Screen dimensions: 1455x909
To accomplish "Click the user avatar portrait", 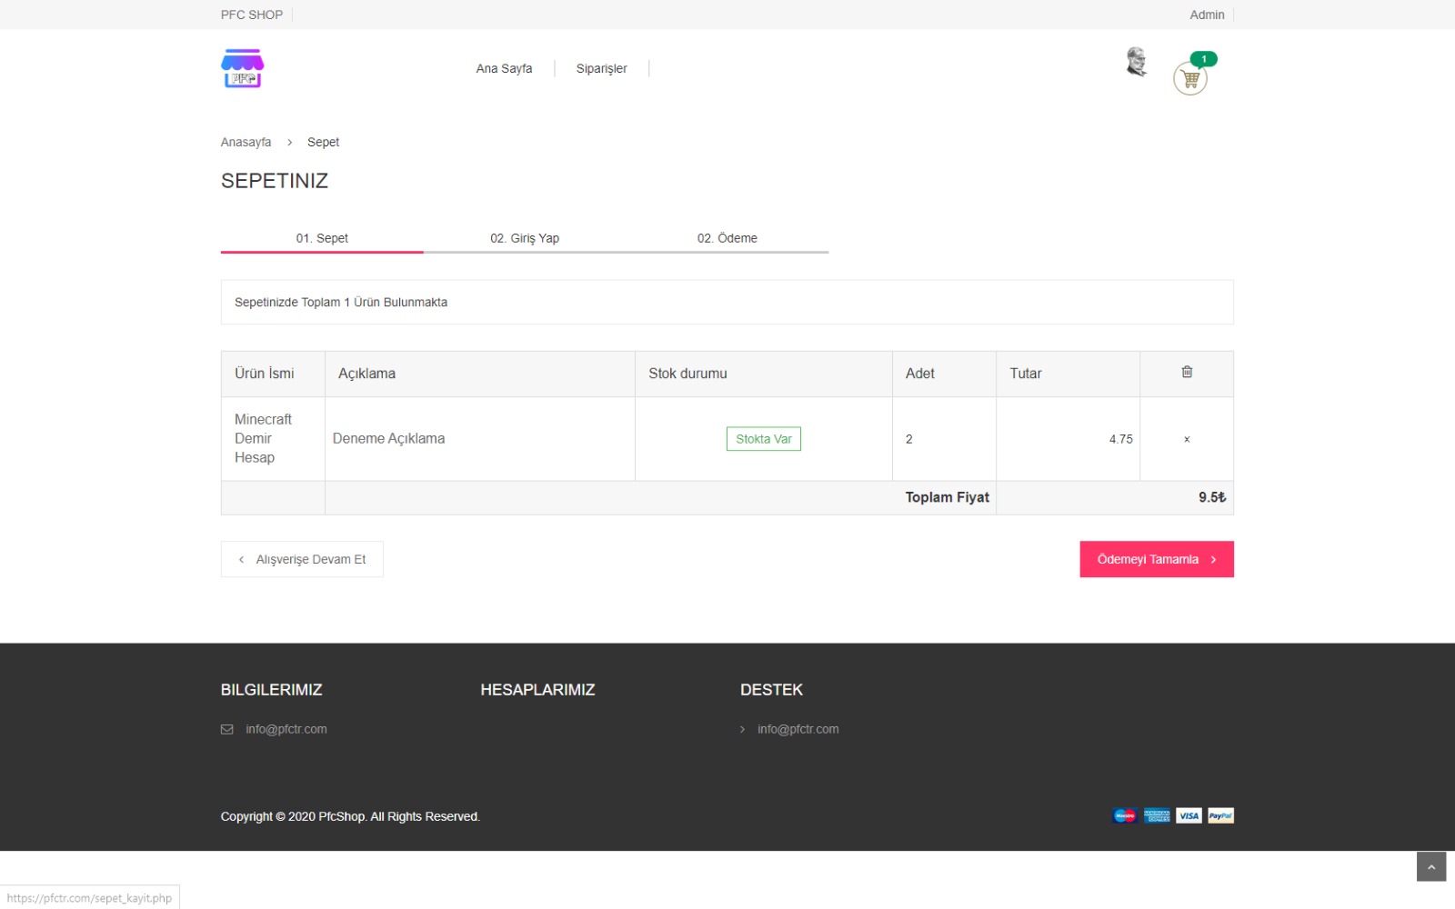I will [x=1136, y=62].
